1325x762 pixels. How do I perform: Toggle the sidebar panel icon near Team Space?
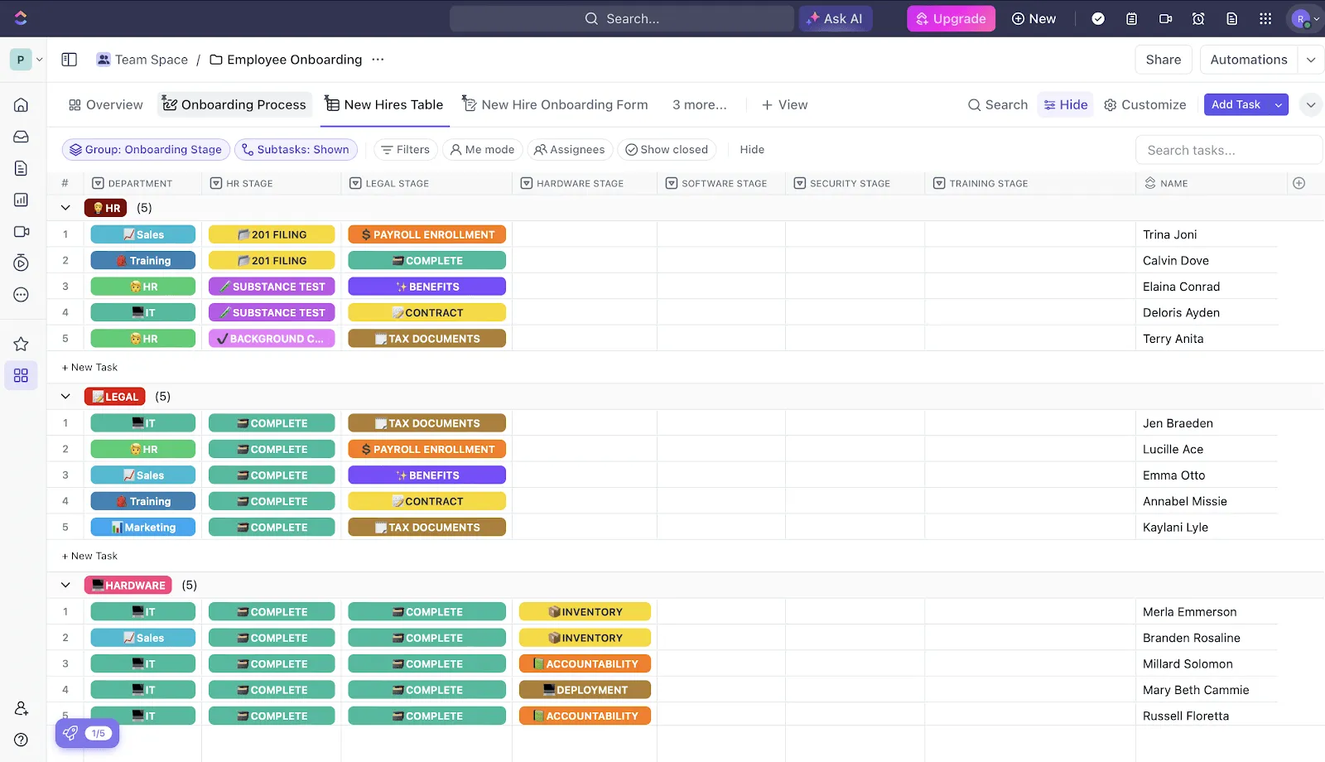click(x=70, y=60)
